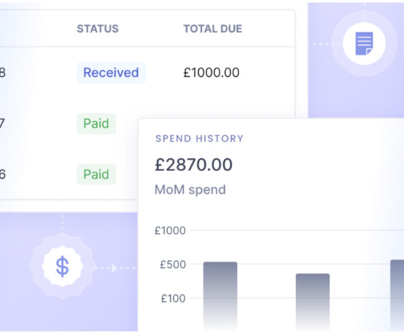
Task: Select the second Paid status badge
Action: 96,174
